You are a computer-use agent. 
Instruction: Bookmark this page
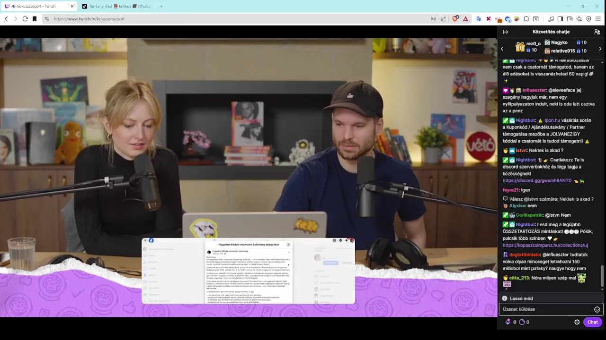click(35, 19)
